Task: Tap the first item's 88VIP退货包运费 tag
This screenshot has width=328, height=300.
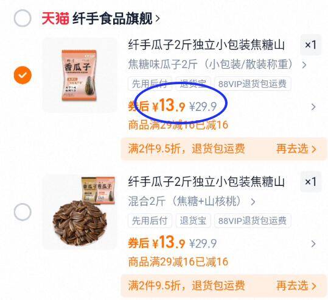Action: pyautogui.click(x=253, y=84)
